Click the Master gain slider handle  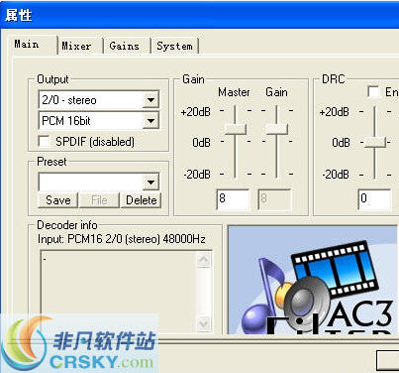pyautogui.click(x=236, y=129)
